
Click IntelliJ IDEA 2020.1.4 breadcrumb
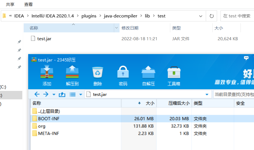53,16
